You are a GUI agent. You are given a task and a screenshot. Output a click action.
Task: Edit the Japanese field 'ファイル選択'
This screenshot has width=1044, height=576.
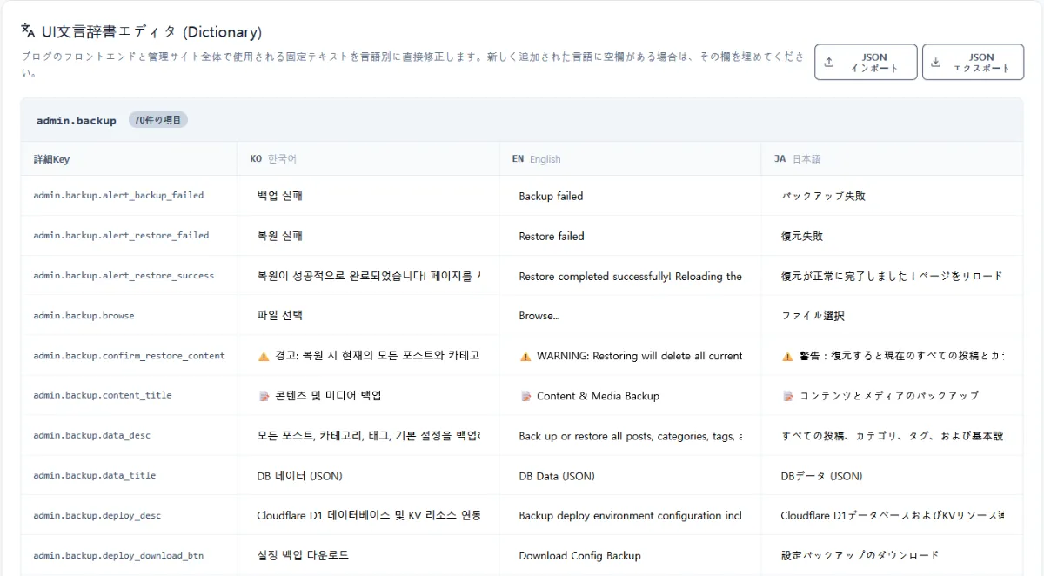(x=893, y=316)
